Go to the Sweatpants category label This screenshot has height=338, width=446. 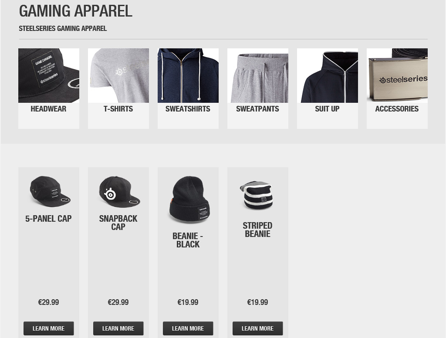tap(257, 109)
